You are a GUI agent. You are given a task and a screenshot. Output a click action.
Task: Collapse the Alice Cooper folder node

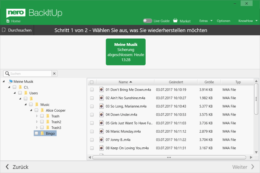click(31, 110)
